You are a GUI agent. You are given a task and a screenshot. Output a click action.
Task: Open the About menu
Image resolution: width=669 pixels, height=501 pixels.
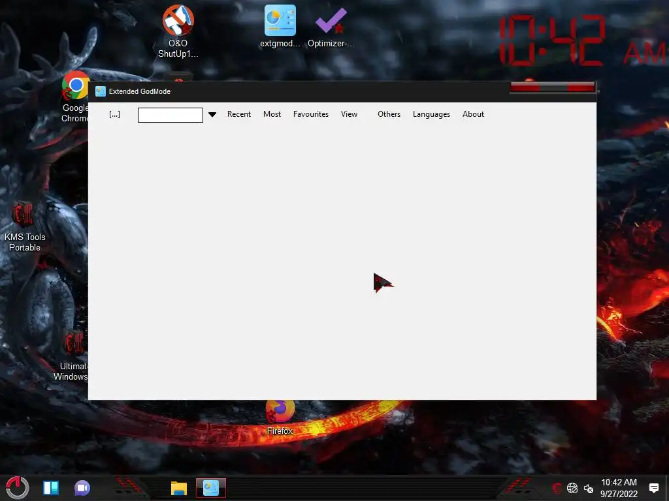click(x=473, y=114)
